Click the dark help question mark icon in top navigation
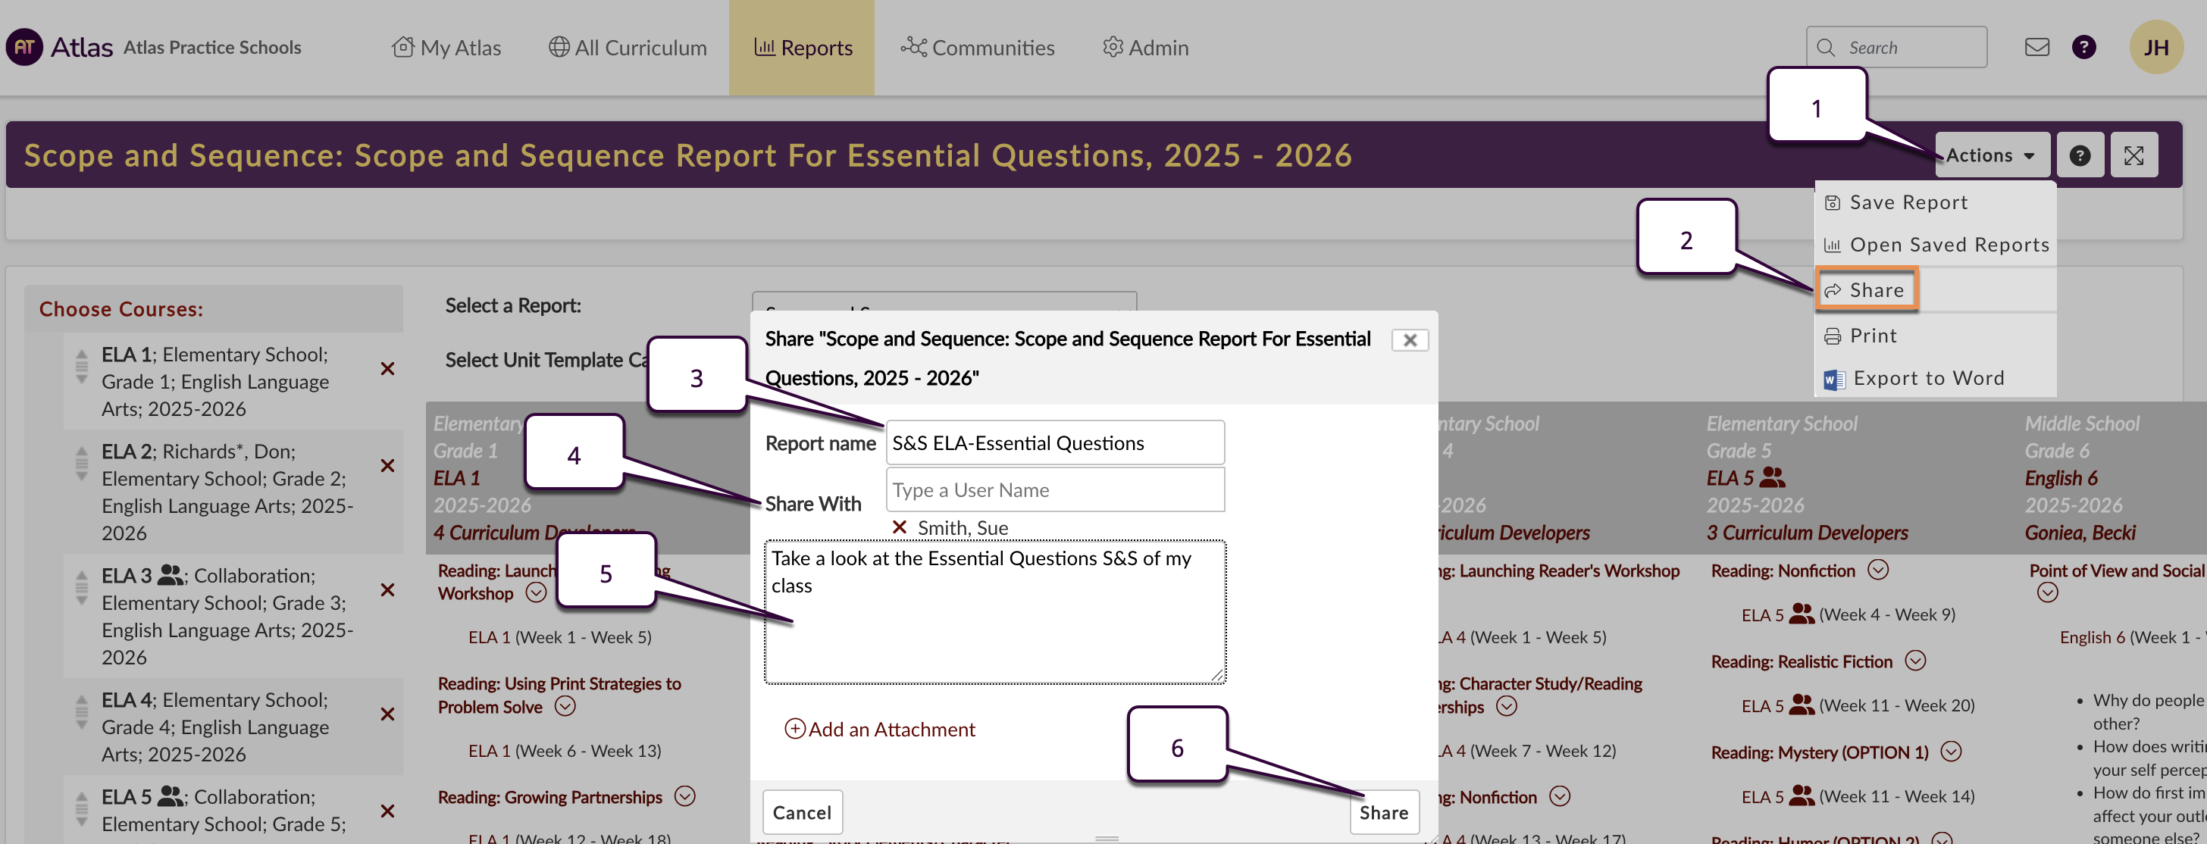 point(2083,47)
